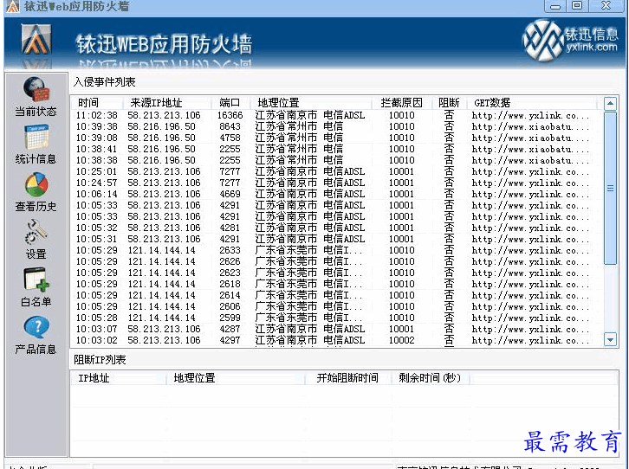Select the 统计信息 sidebar label
Screen dimensions: 629x469
[36, 159]
